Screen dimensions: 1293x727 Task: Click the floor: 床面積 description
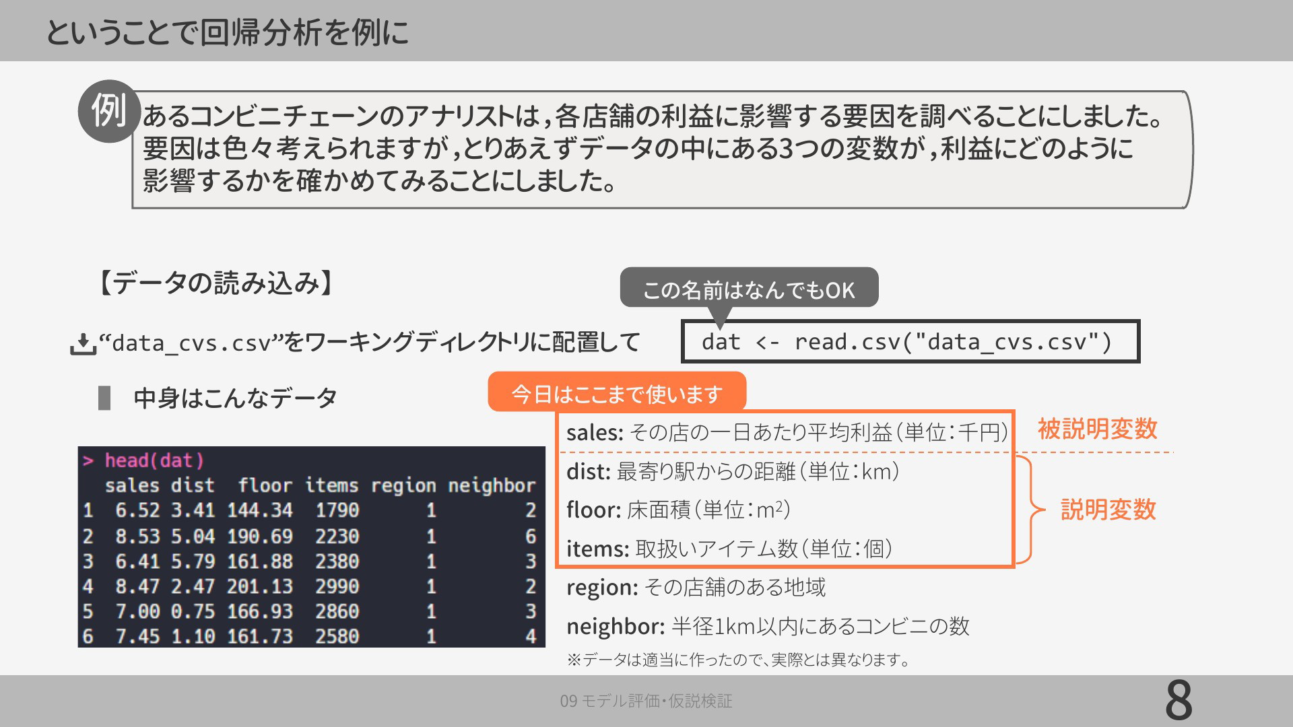pos(678,510)
